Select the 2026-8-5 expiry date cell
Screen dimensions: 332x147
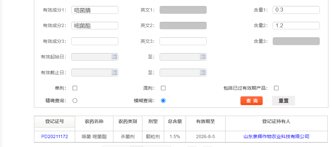pos(205,137)
